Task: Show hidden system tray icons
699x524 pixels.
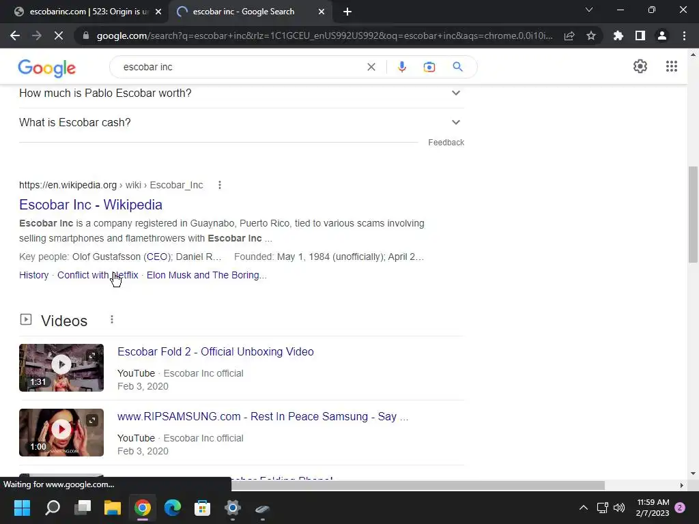Action: tap(583, 508)
